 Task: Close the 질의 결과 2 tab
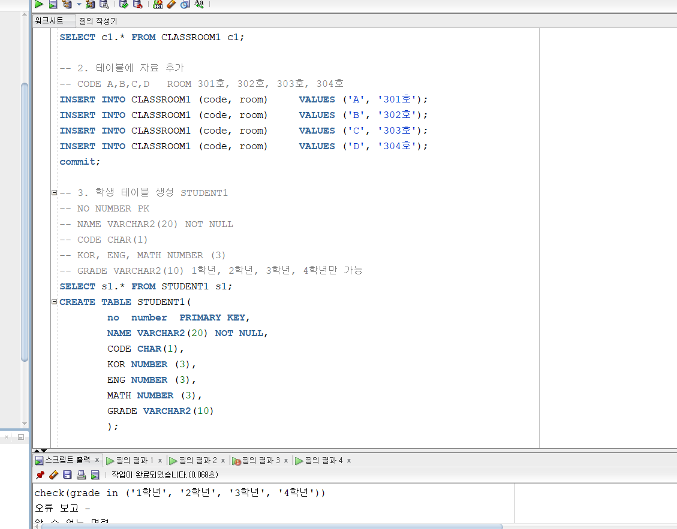223,460
